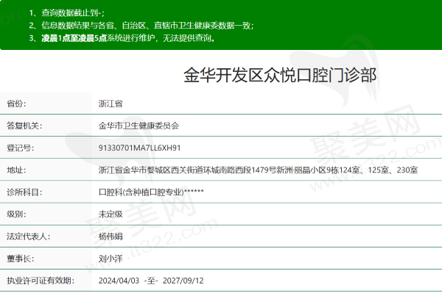
Task: Select the 执业许可证有效期 label
Action: point(41,281)
